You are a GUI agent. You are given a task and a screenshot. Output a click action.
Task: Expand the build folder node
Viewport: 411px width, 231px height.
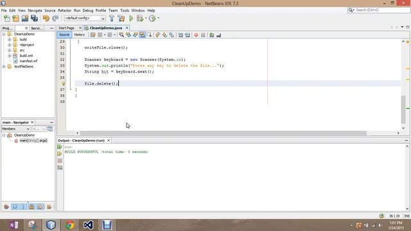coord(10,40)
